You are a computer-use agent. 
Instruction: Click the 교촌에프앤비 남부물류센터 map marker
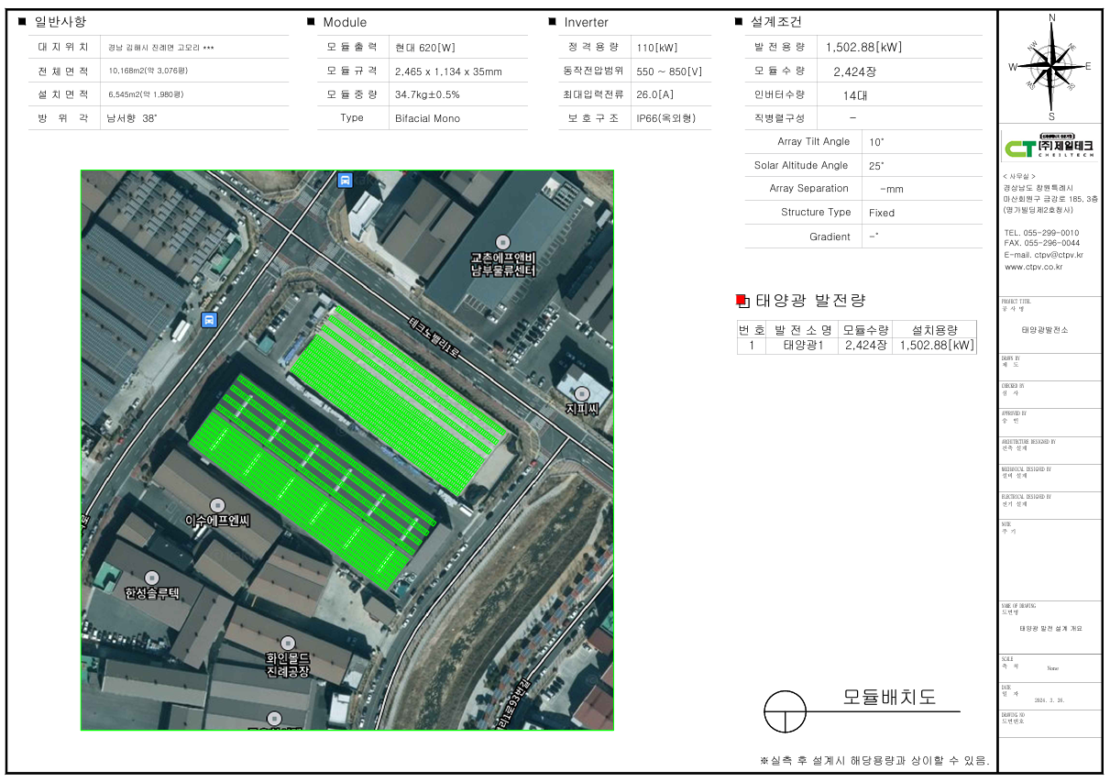click(x=502, y=242)
